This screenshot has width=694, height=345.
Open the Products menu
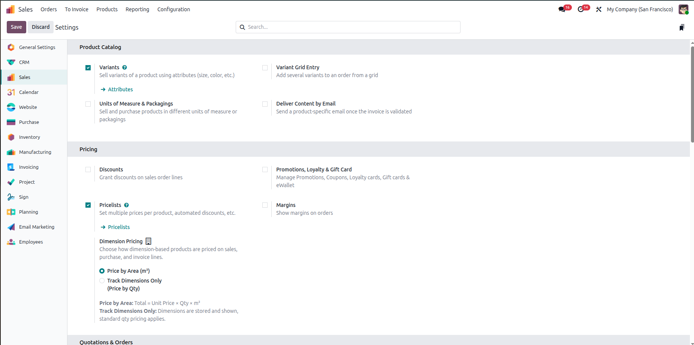(x=107, y=9)
